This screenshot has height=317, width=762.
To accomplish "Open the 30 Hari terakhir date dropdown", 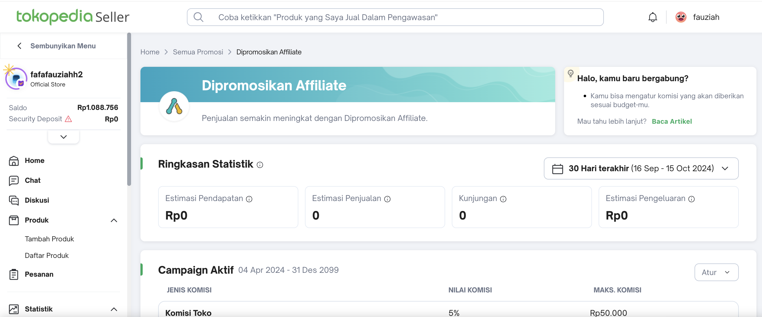I will point(641,168).
